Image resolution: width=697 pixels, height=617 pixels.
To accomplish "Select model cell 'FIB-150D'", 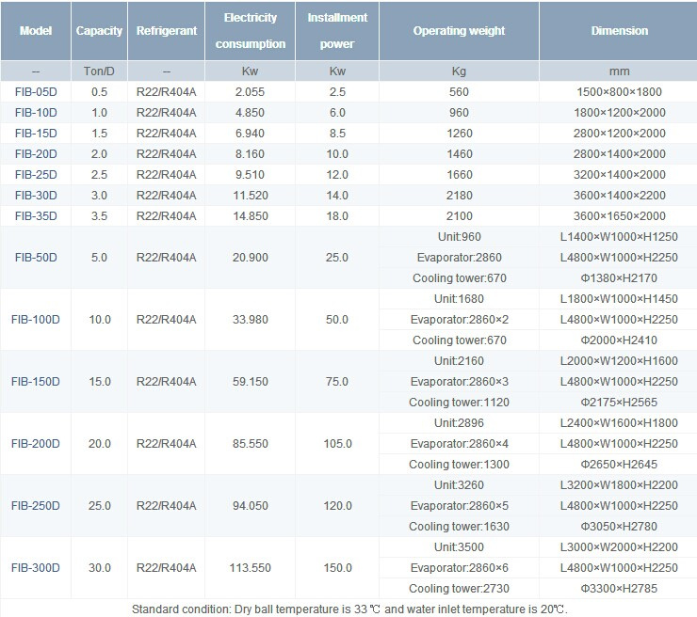I will pos(36,382).
